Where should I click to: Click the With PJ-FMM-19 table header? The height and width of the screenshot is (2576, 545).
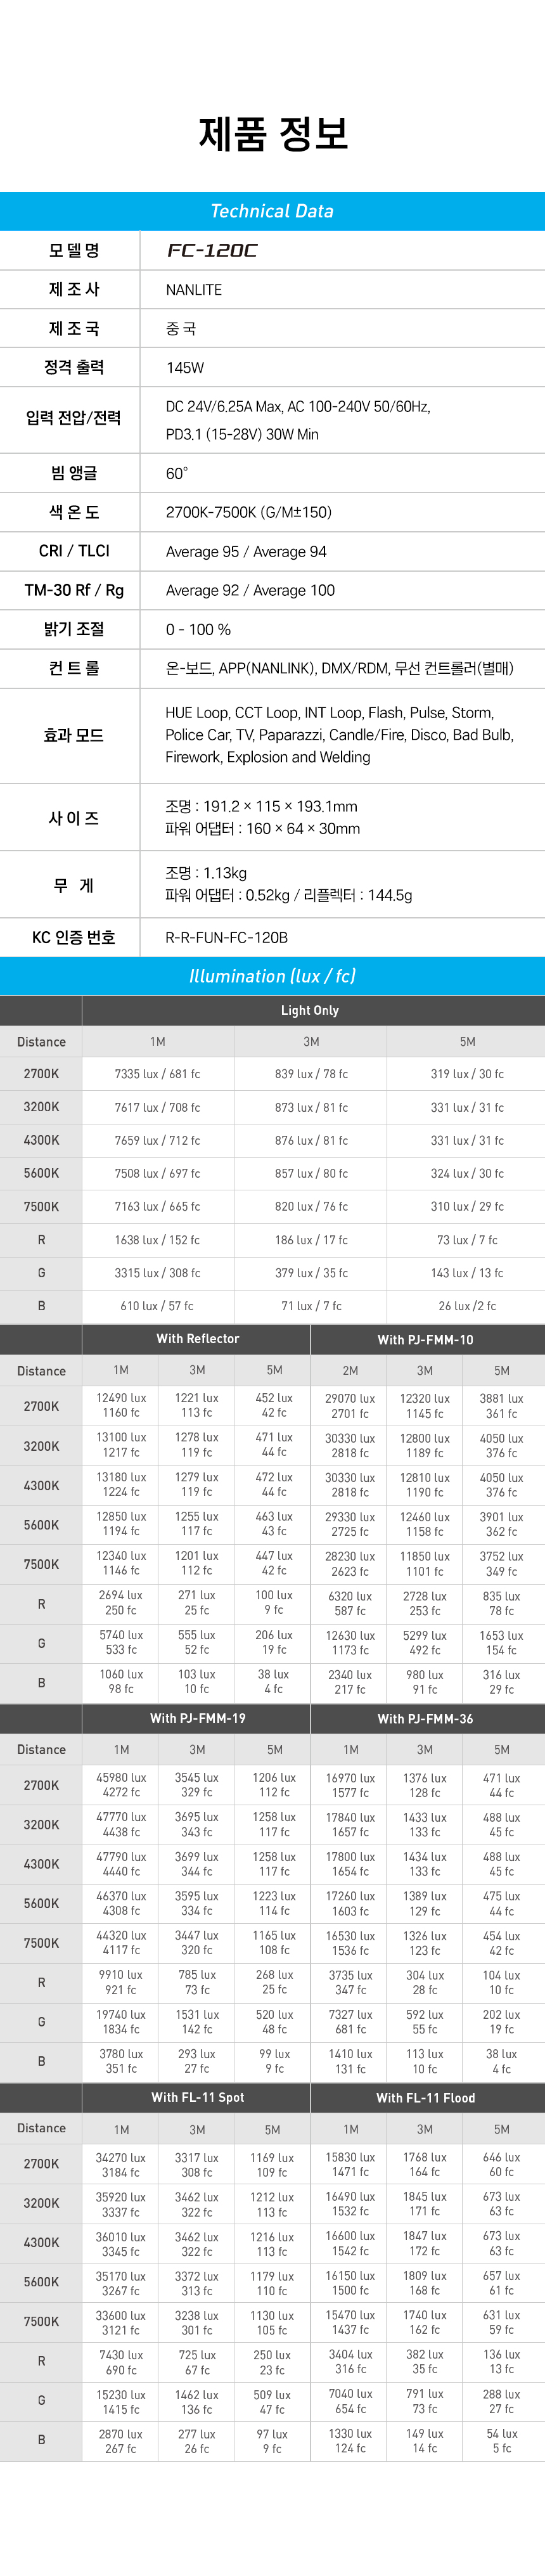click(197, 1718)
